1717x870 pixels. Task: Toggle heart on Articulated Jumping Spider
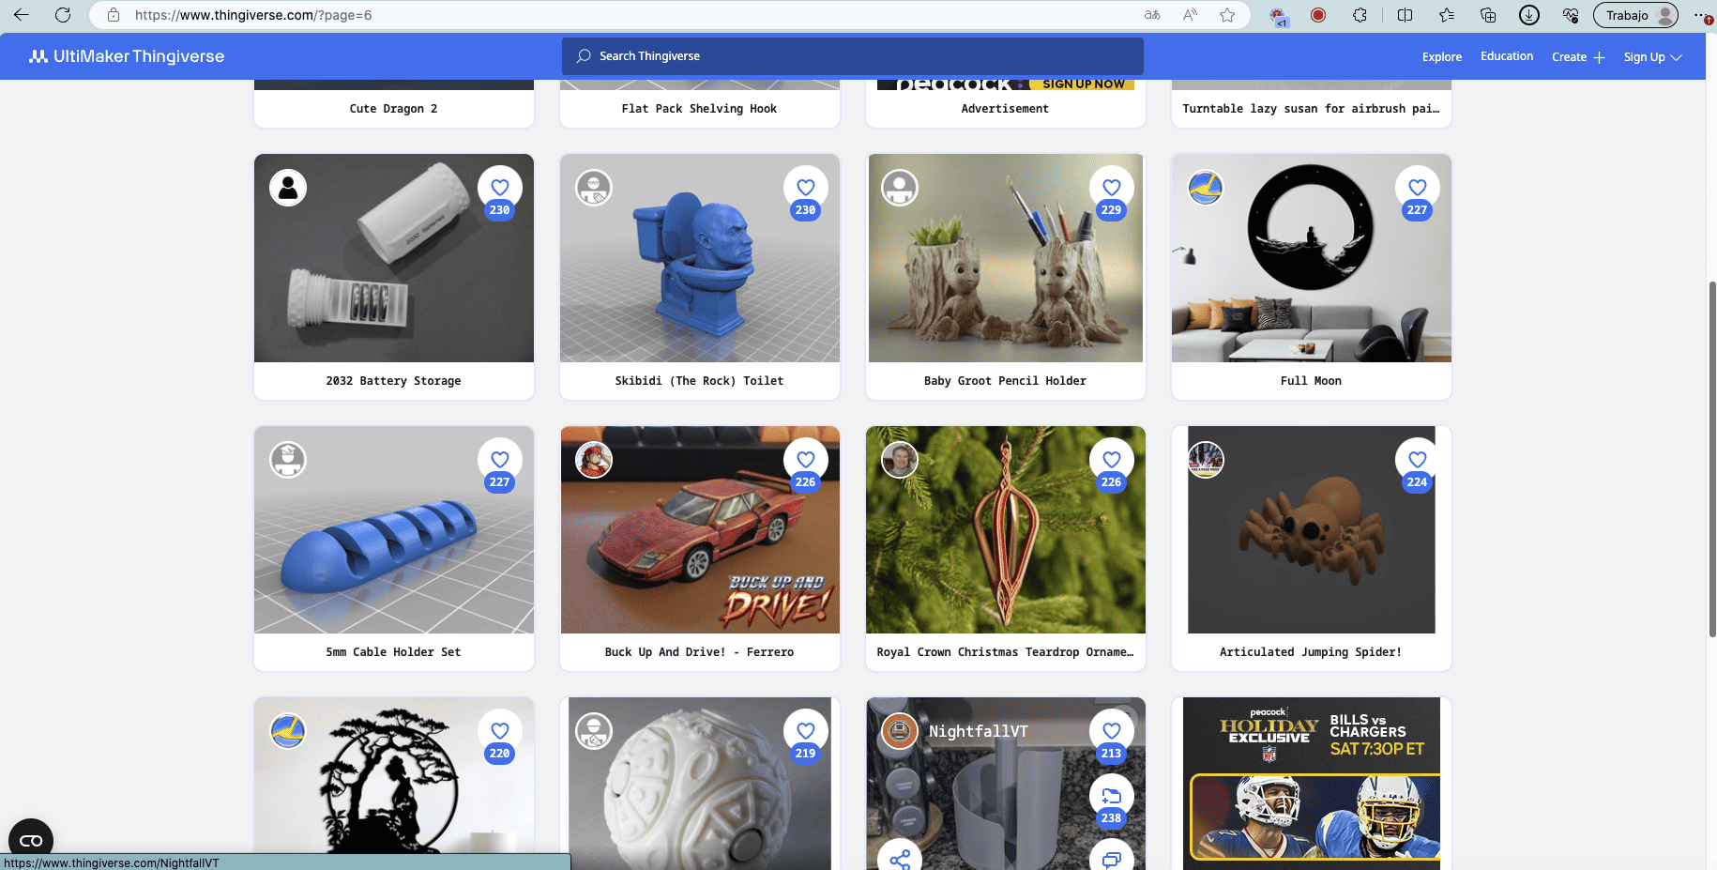pos(1417,460)
